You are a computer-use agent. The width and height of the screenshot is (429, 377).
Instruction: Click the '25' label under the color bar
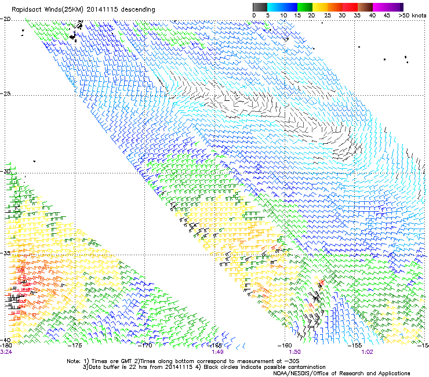[x=328, y=16]
